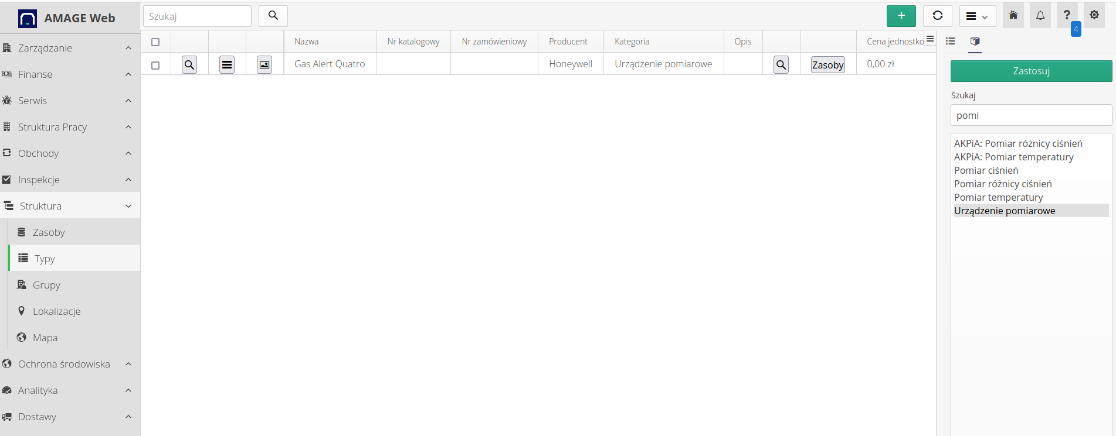The height and width of the screenshot is (436, 1116).
Task: Click the filter search field containing pomi
Action: point(1031,115)
